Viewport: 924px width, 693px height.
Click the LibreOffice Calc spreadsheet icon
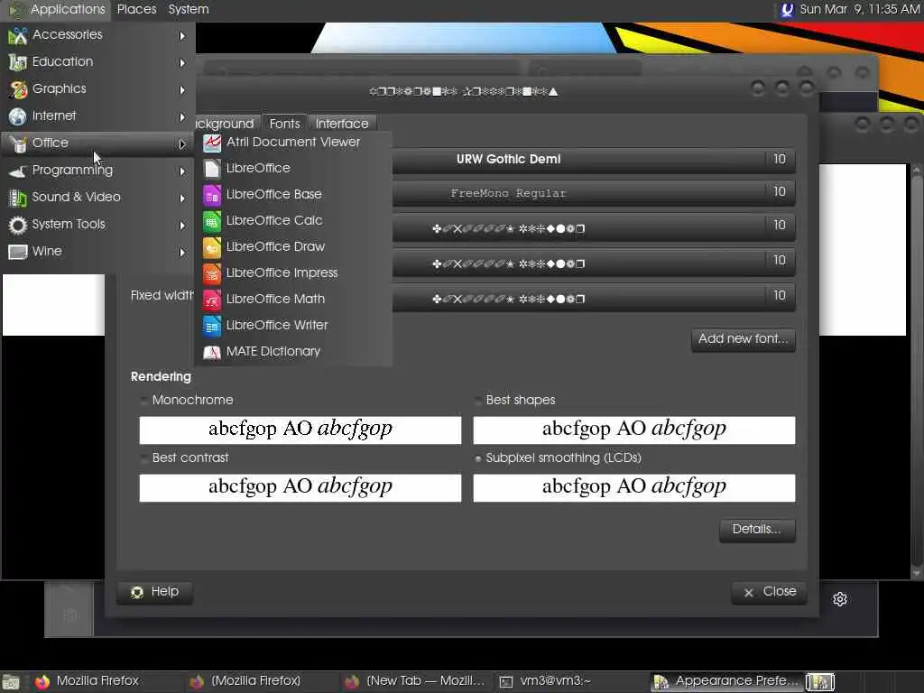click(x=211, y=221)
